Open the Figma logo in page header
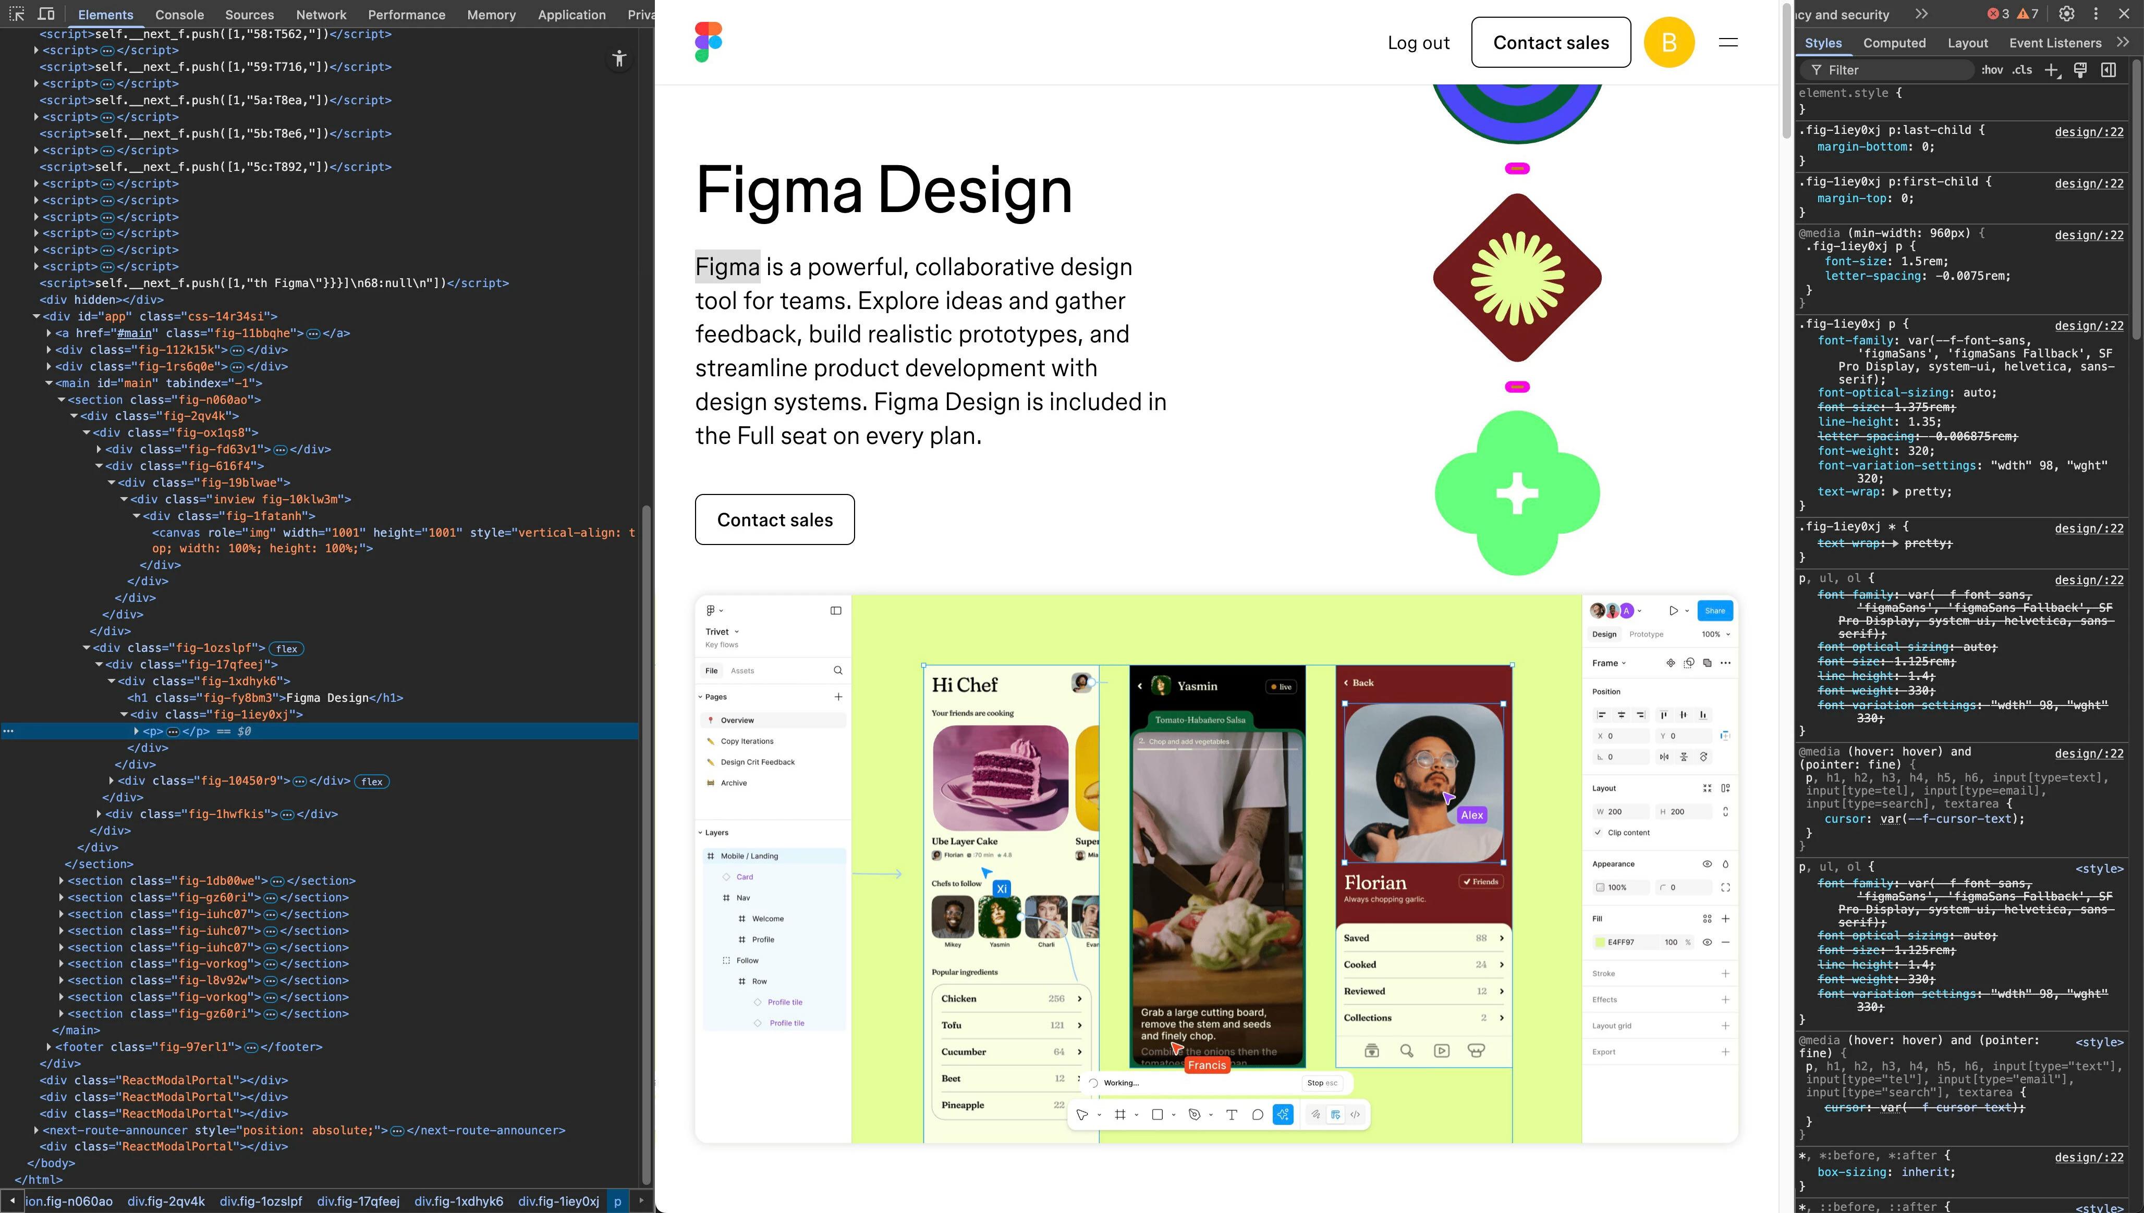2144x1213 pixels. 709,43
